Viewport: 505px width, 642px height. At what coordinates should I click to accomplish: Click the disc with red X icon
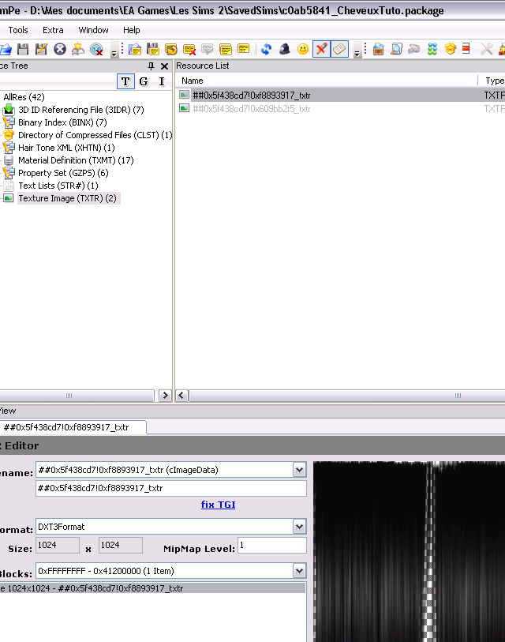[x=96, y=49]
